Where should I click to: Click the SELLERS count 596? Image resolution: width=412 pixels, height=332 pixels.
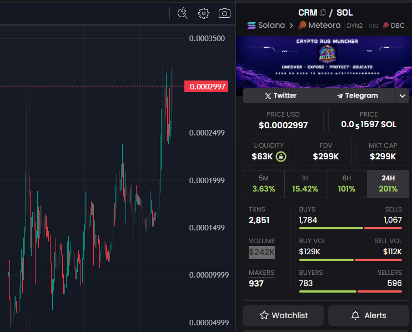pos(394,283)
